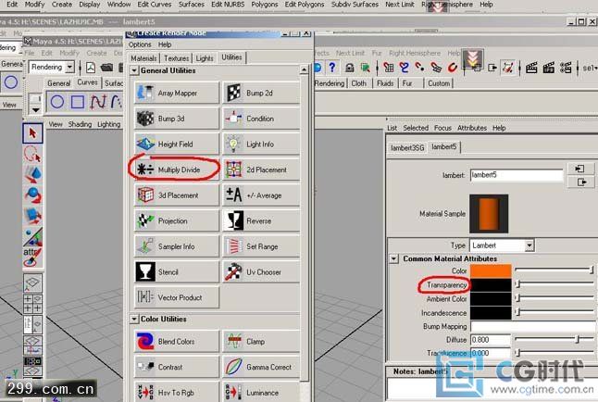The width and height of the screenshot is (598, 402).
Task: Open the shelf options arrow menu
Action: [x=35, y=110]
